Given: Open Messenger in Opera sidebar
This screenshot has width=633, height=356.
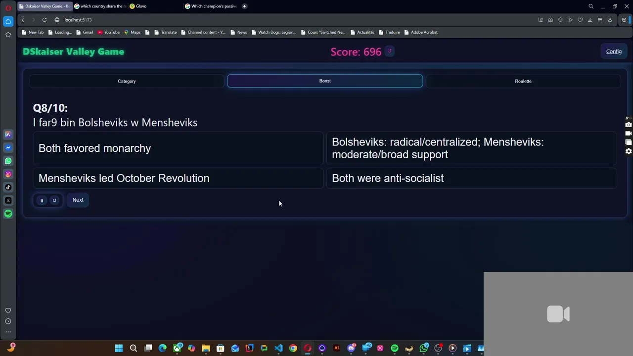Looking at the screenshot, I should (8, 147).
